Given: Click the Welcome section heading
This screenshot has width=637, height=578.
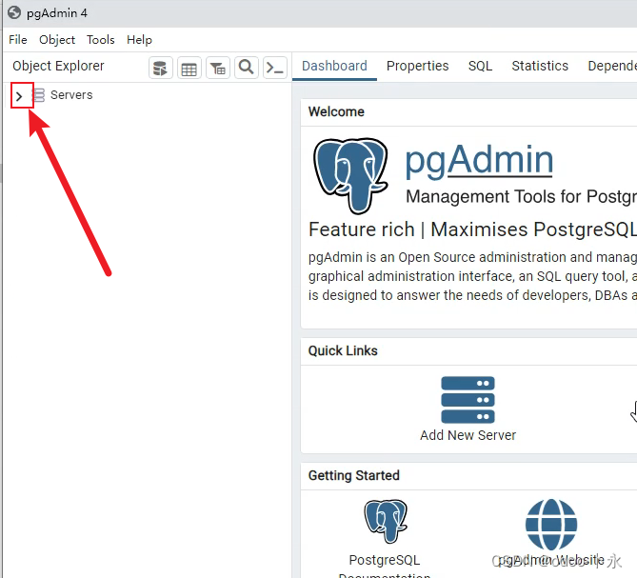Looking at the screenshot, I should coord(336,111).
